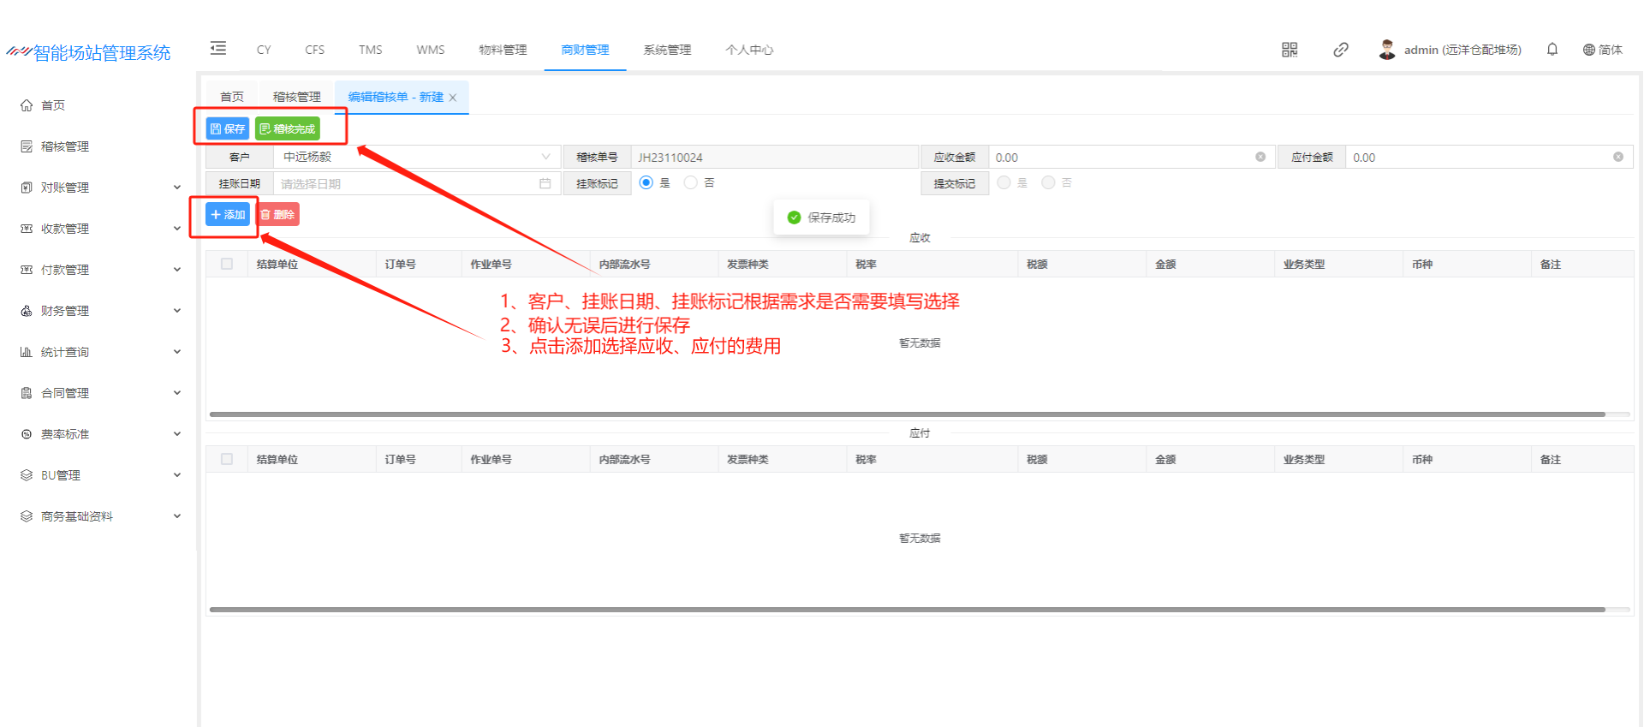This screenshot has height=727, width=1644.
Task: Click the green 稽核完成 button
Action: coord(288,129)
